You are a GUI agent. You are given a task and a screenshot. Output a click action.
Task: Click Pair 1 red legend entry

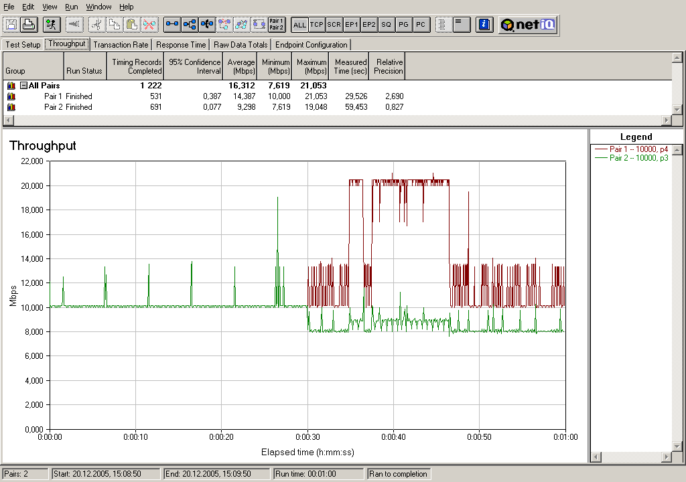[638, 149]
